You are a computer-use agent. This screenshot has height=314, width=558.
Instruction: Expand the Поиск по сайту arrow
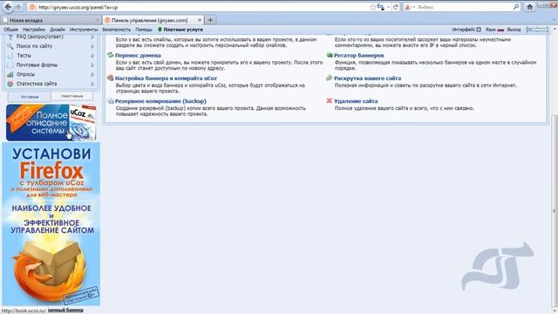click(92, 46)
